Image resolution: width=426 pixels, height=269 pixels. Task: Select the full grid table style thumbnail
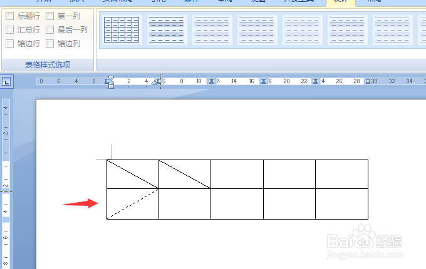122,29
